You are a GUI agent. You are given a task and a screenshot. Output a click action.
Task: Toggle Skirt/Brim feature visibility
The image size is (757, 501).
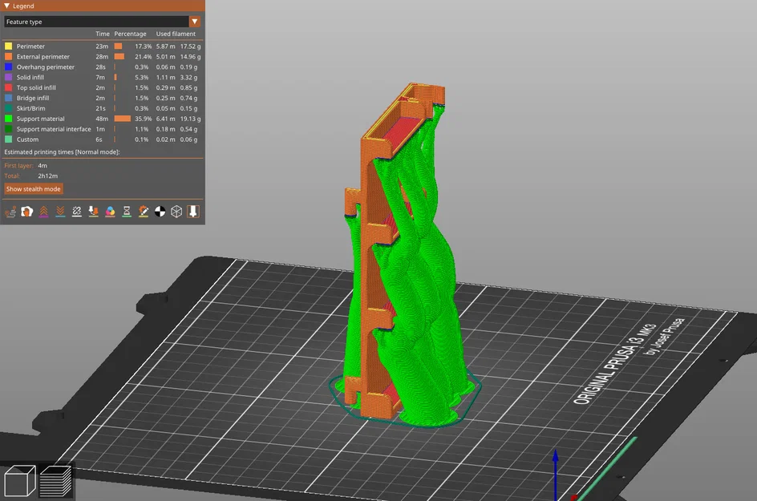click(x=103, y=108)
